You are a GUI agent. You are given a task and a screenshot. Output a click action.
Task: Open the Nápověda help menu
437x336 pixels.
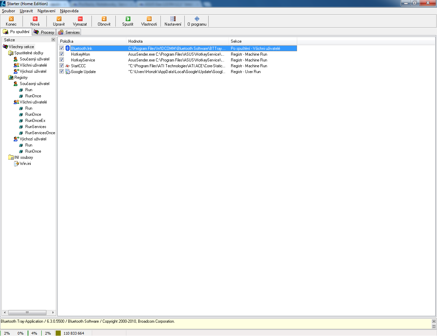pos(69,11)
